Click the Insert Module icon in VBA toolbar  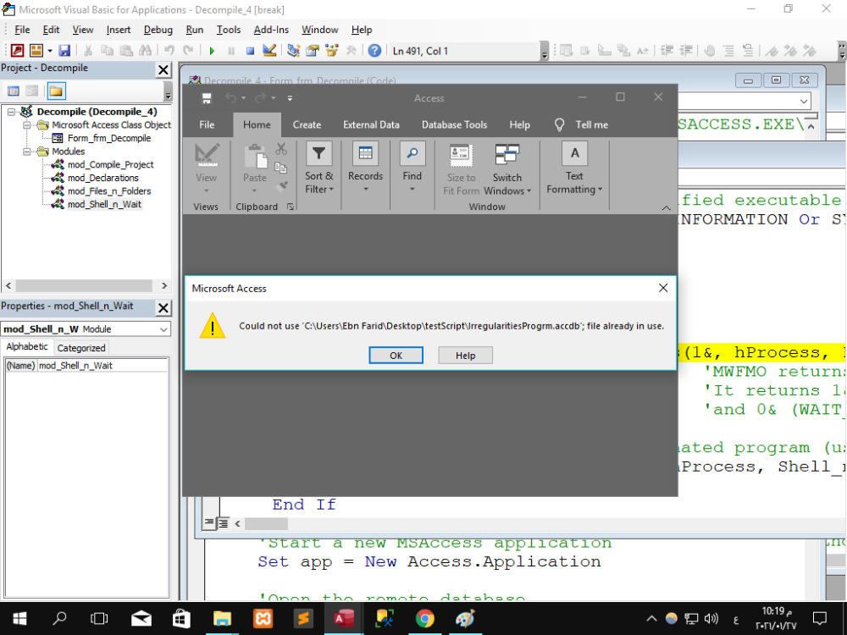point(36,51)
